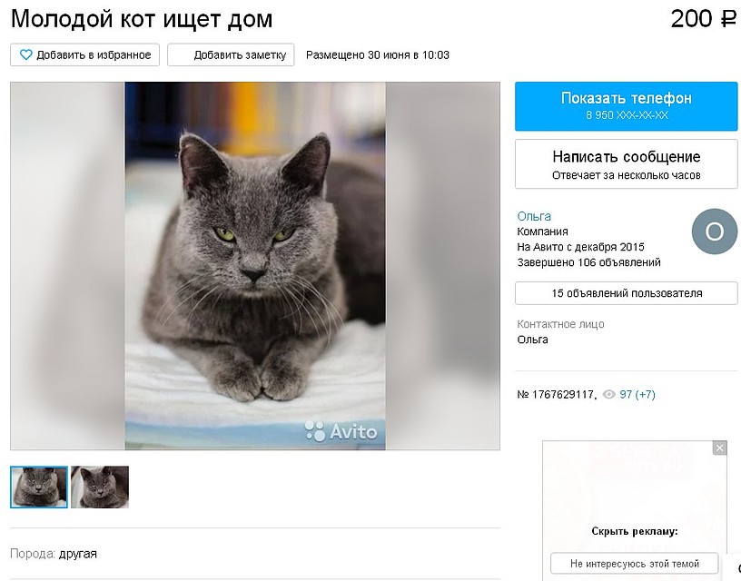Open Написать сообщение to message seller
Viewport: 741px width, 581px height.
[x=627, y=164]
